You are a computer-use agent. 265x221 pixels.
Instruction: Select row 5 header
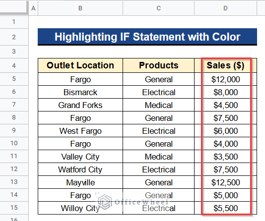pyautogui.click(x=14, y=79)
